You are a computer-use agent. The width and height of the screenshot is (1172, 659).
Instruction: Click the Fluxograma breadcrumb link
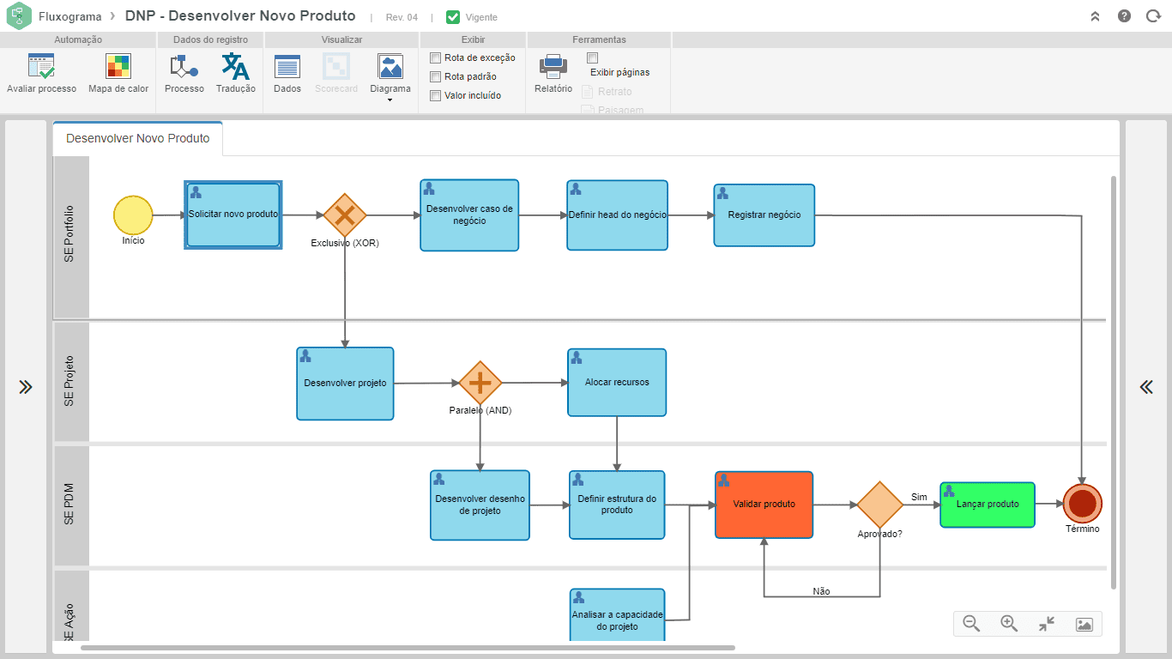(70, 16)
